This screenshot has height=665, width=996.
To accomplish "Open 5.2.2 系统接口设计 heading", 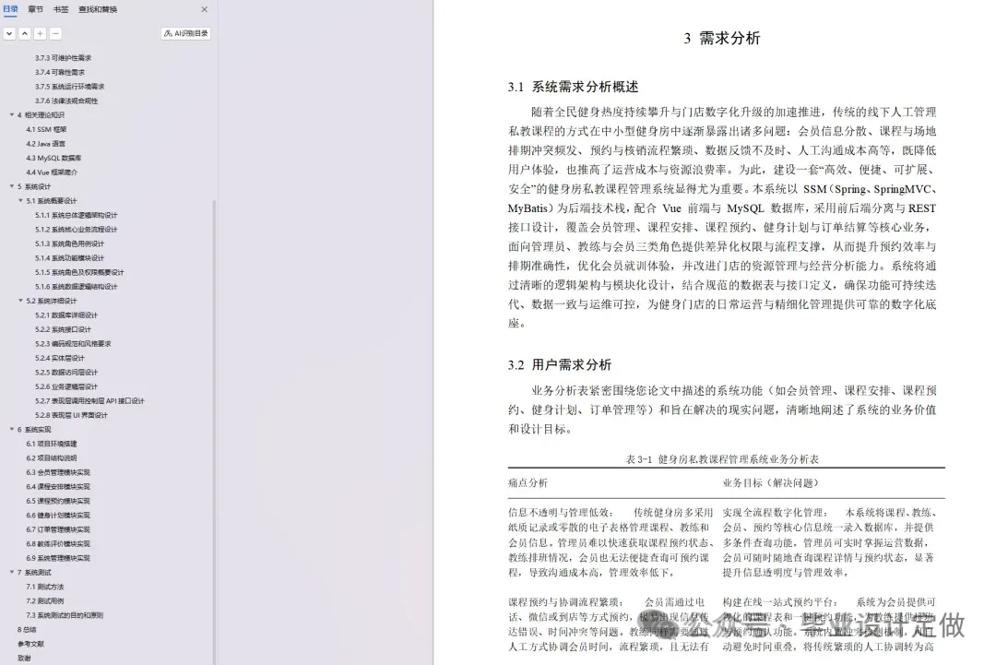I will click(x=63, y=329).
